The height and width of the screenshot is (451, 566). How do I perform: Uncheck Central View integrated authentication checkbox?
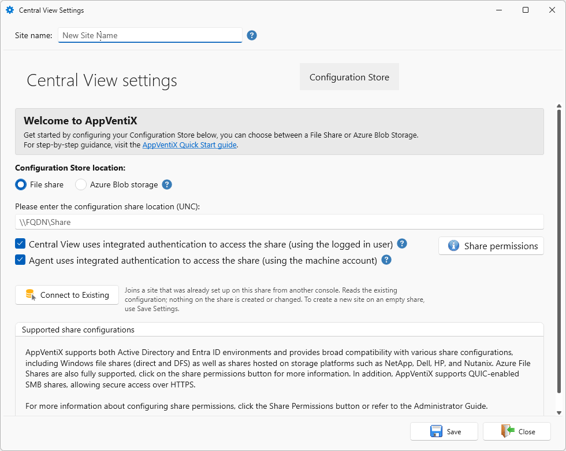pos(20,244)
